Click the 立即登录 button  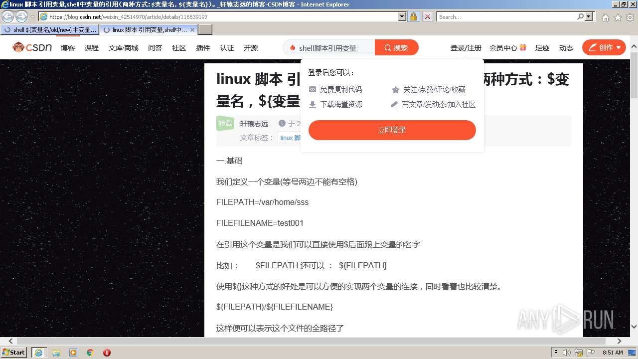[392, 130]
